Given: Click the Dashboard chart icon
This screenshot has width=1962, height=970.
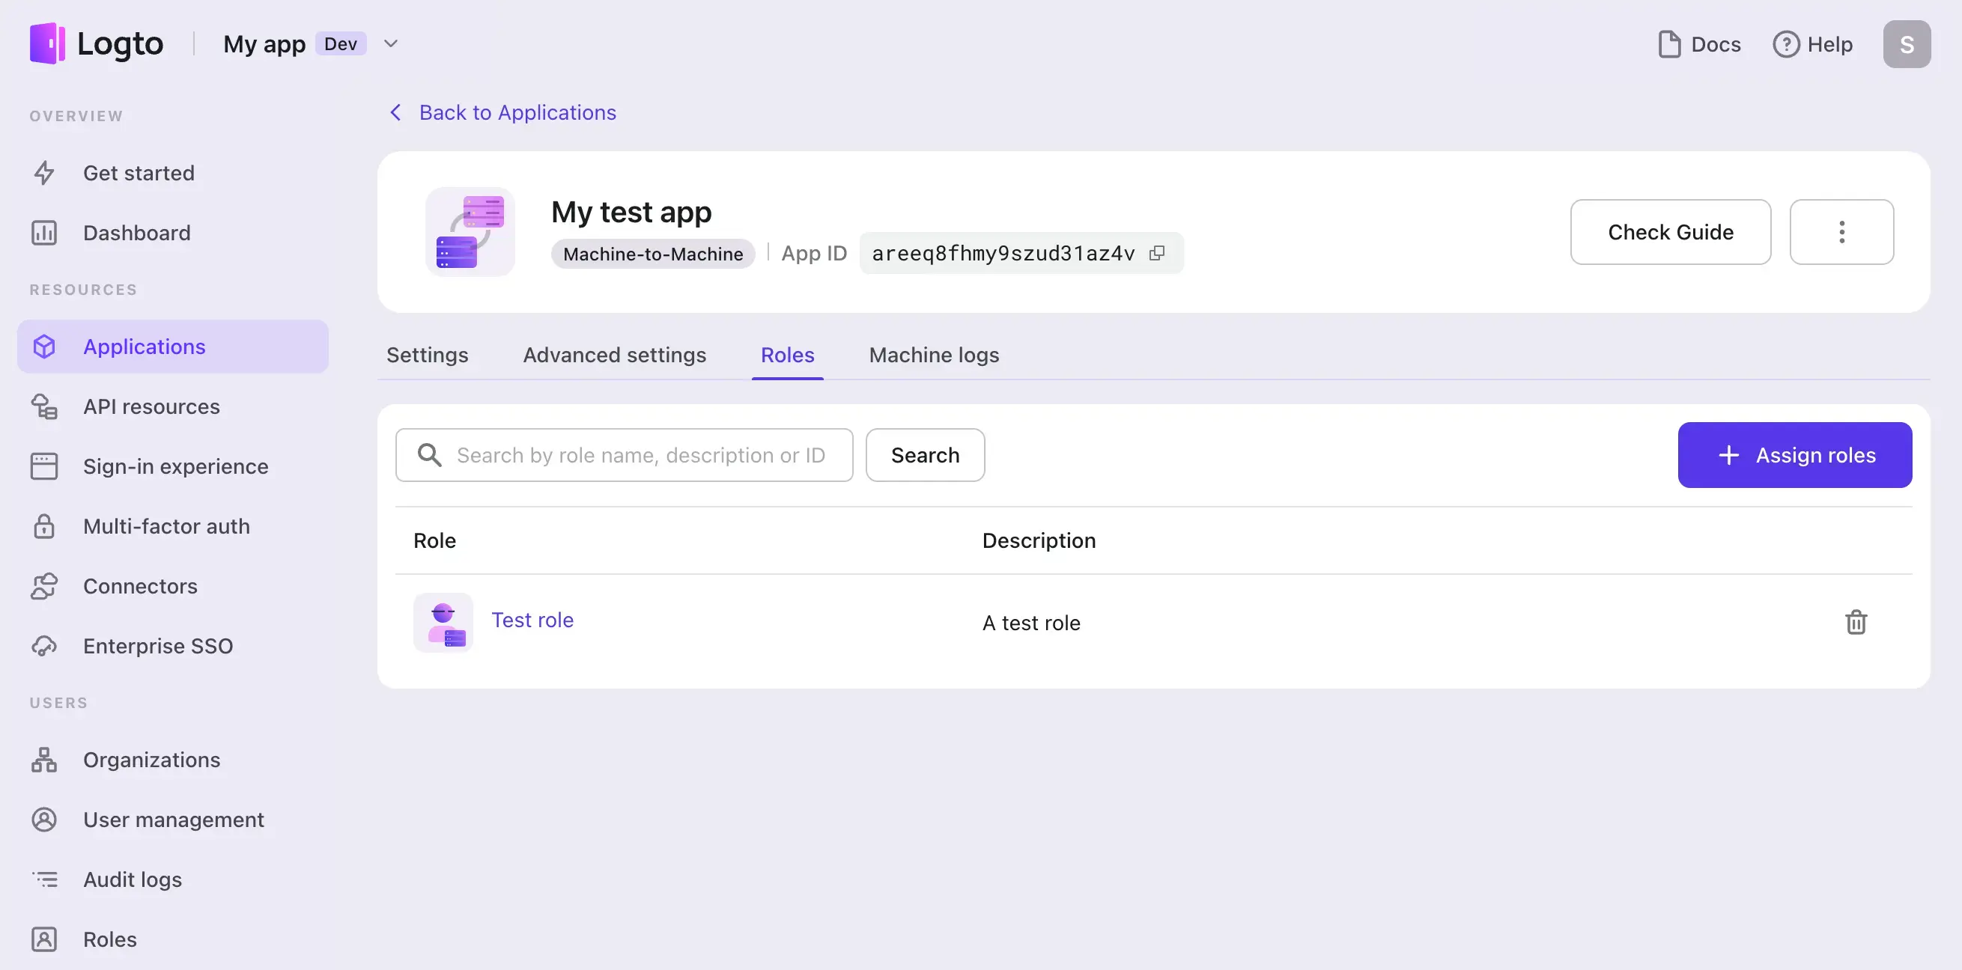Looking at the screenshot, I should [43, 233].
